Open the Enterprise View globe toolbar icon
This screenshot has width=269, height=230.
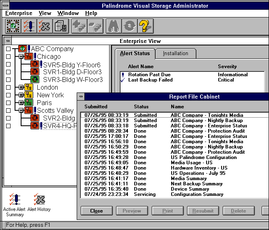point(13,26)
